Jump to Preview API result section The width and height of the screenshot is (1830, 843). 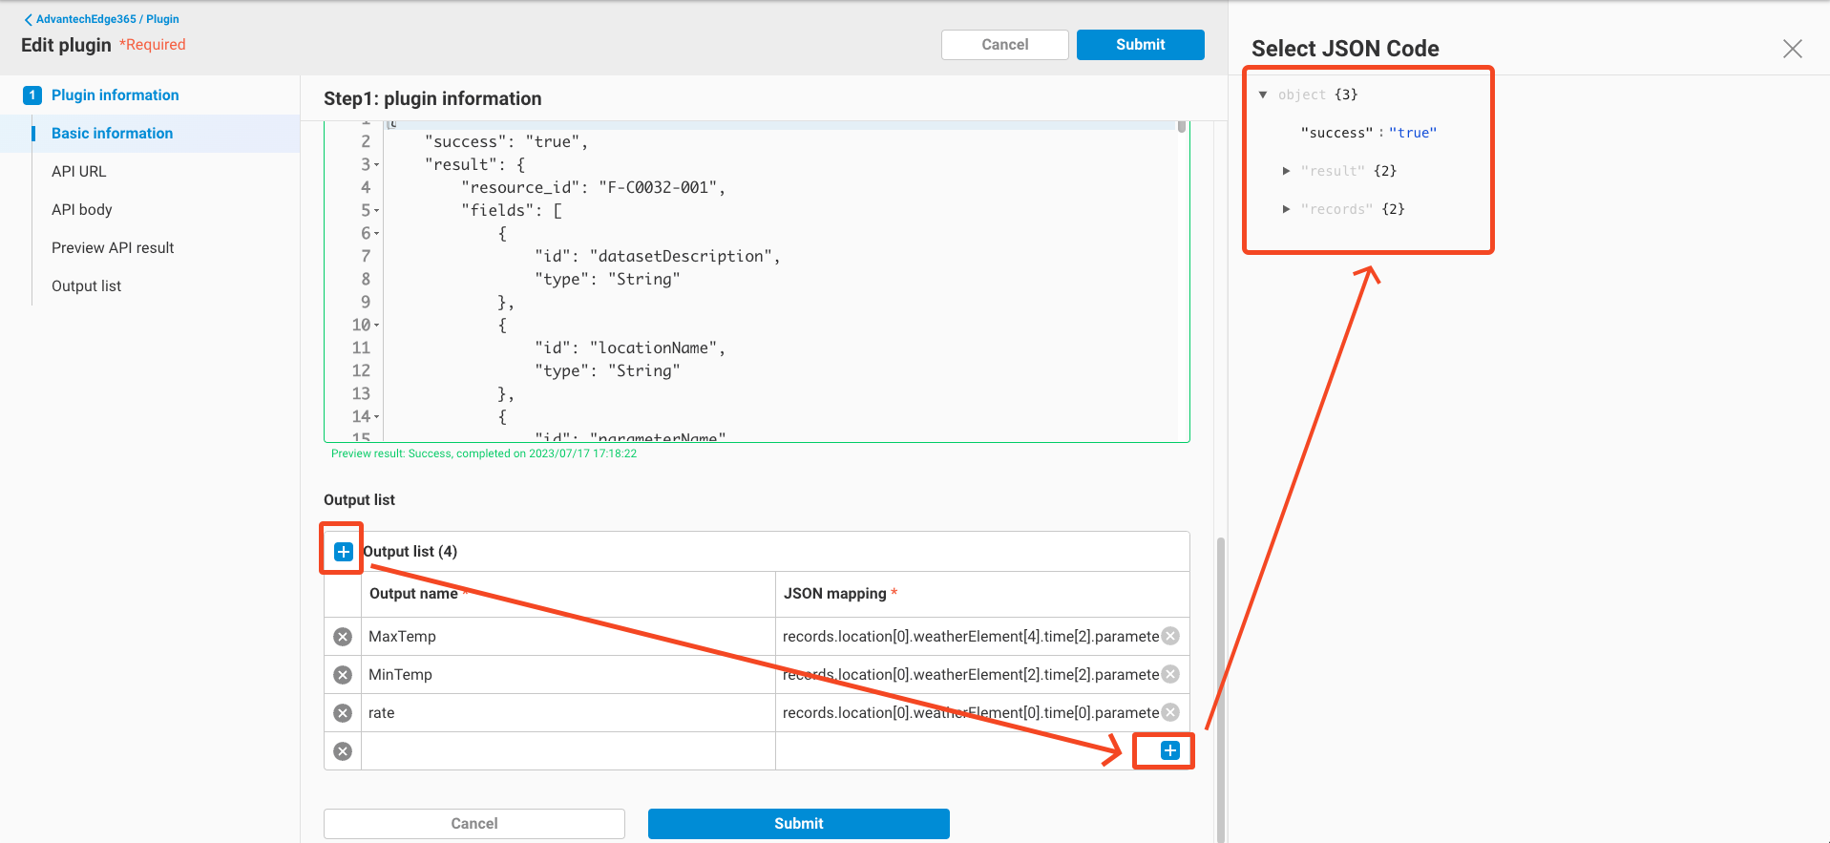click(x=113, y=248)
